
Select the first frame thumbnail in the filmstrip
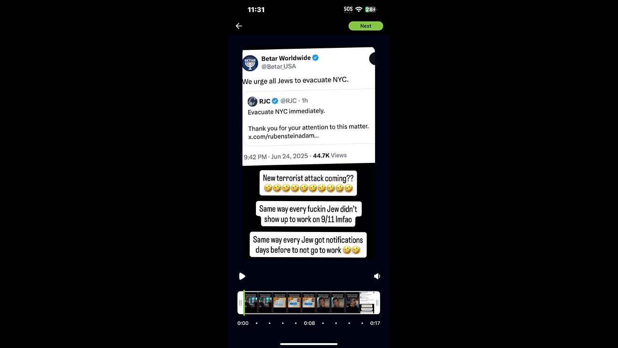251,303
